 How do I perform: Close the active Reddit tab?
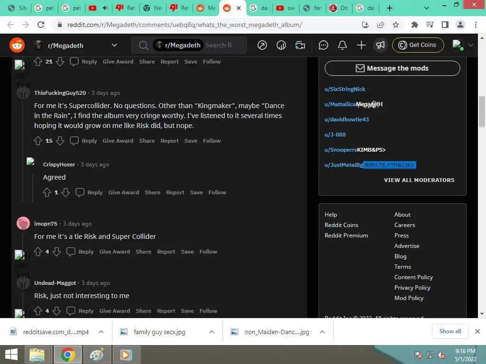coord(239,8)
